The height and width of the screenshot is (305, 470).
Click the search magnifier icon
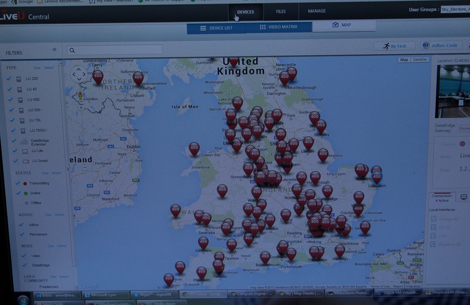pyautogui.click(x=72, y=51)
